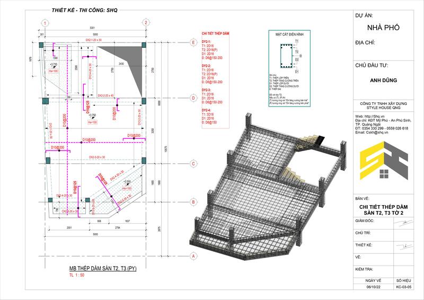Click the DY2-4: beam label

click(x=206, y=110)
